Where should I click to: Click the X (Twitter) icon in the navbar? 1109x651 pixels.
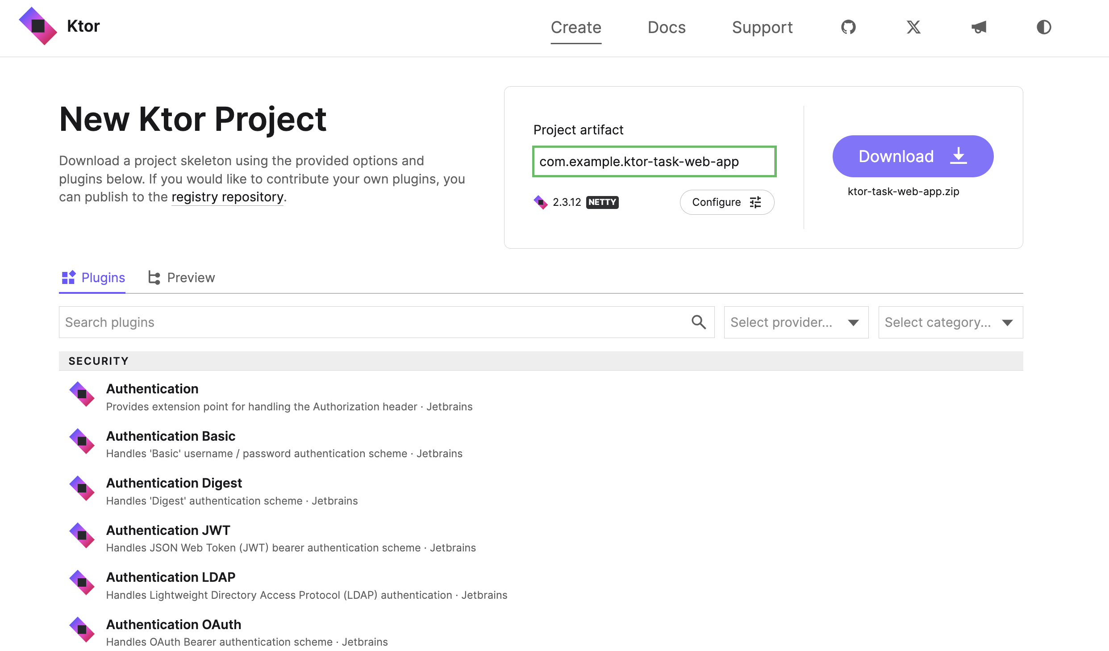[x=913, y=26]
